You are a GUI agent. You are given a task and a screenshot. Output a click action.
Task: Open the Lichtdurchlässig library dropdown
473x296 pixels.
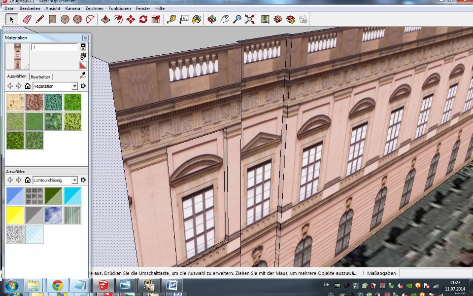coord(74,180)
